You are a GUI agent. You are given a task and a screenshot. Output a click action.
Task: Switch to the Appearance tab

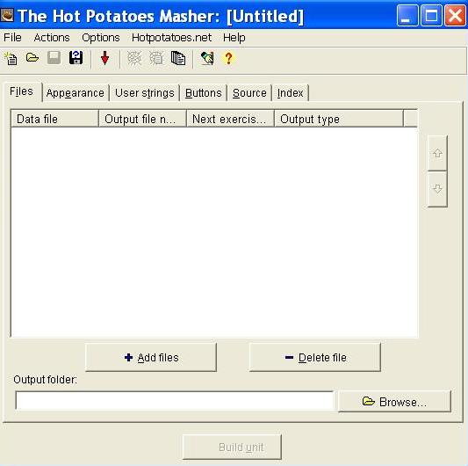coord(76,93)
